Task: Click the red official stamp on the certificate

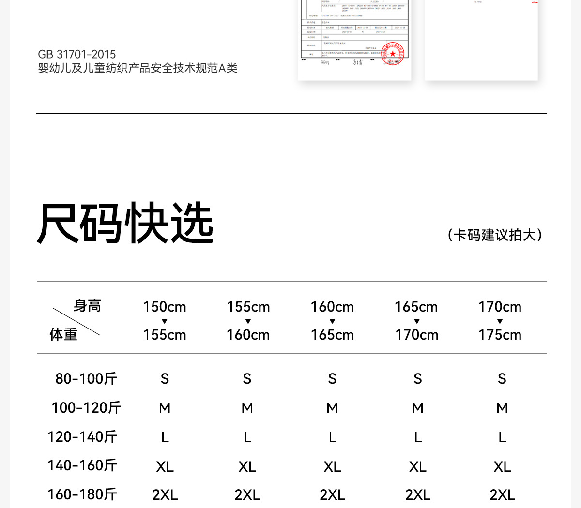Action: tap(393, 54)
